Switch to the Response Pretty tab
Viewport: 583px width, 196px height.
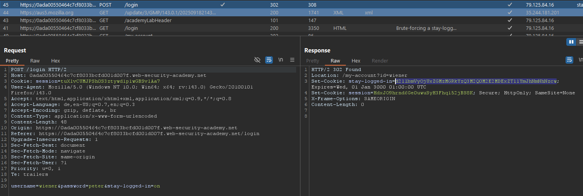(x=312, y=61)
